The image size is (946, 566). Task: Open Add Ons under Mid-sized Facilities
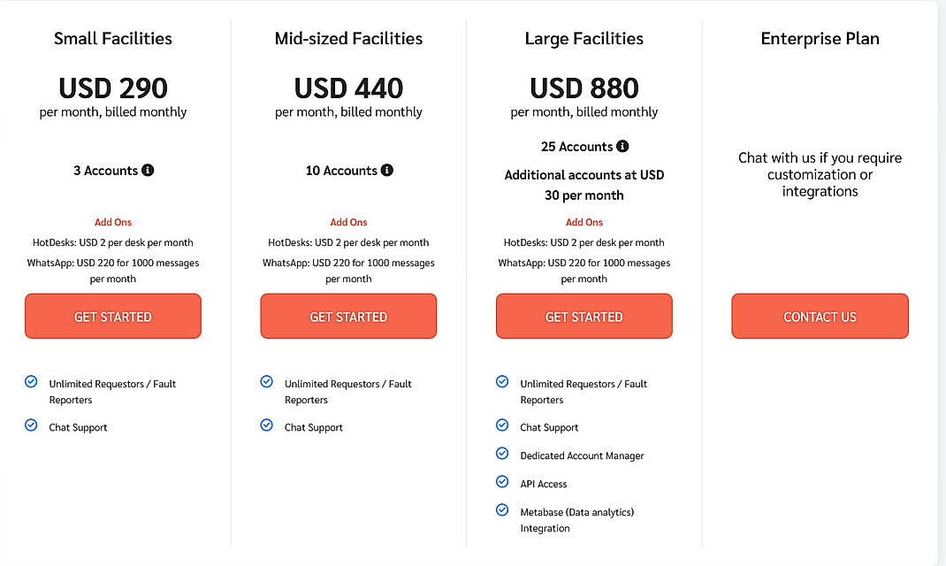(348, 222)
